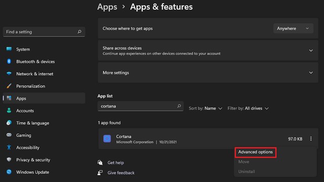324x182 pixels.
Task: Open the Anywhere dropdown for app sources
Action: [x=293, y=28]
